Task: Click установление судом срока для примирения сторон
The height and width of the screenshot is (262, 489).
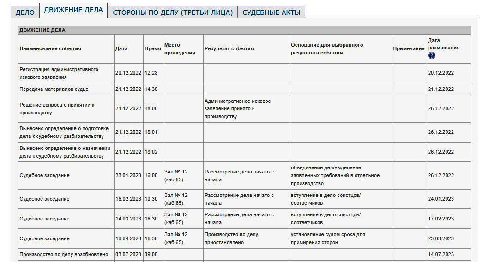Action: point(328,238)
